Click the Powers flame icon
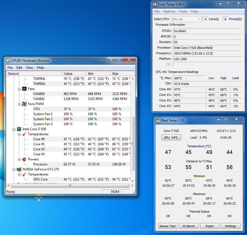Image resolution: width=247 pixels, height=235 pixels. click(x=24, y=159)
